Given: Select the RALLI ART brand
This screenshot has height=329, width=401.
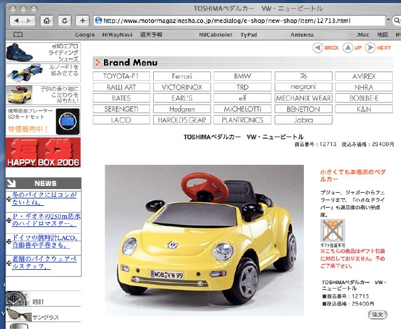Looking at the screenshot, I should pyautogui.click(x=121, y=87).
